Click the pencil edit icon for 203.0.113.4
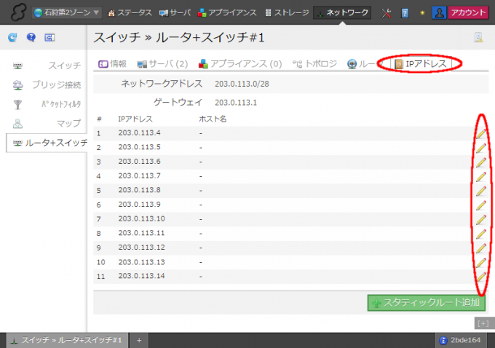 tap(480, 133)
